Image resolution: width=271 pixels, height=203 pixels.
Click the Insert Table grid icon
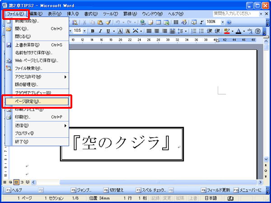pos(159,22)
